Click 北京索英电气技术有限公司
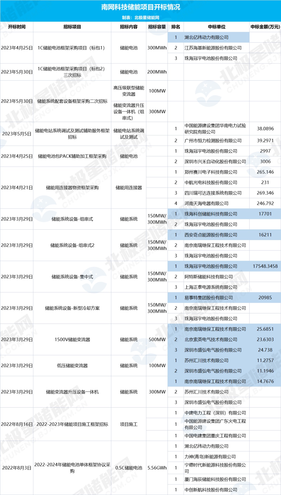Screen dimensions: 281x495 click(211, 340)
